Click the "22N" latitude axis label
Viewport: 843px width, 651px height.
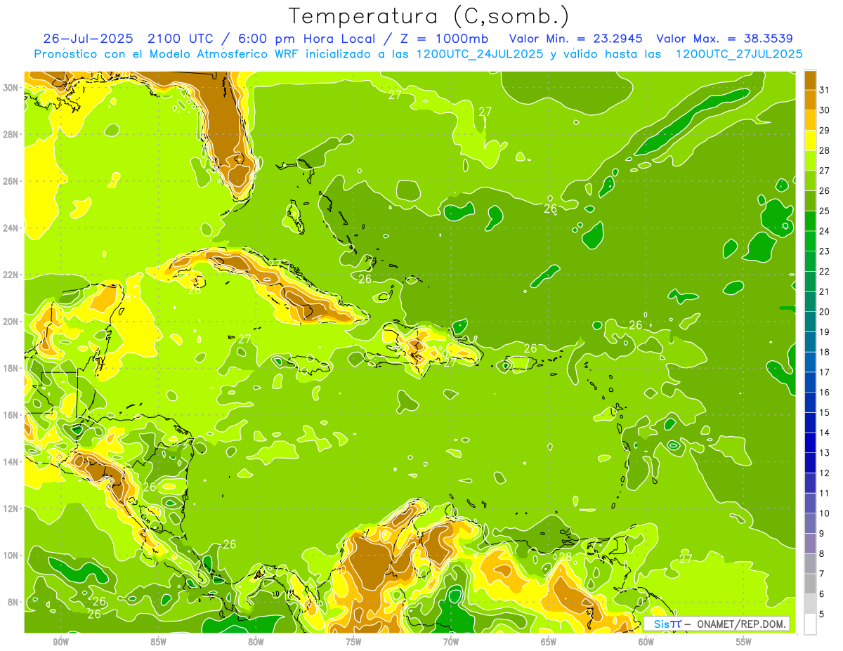[11, 275]
